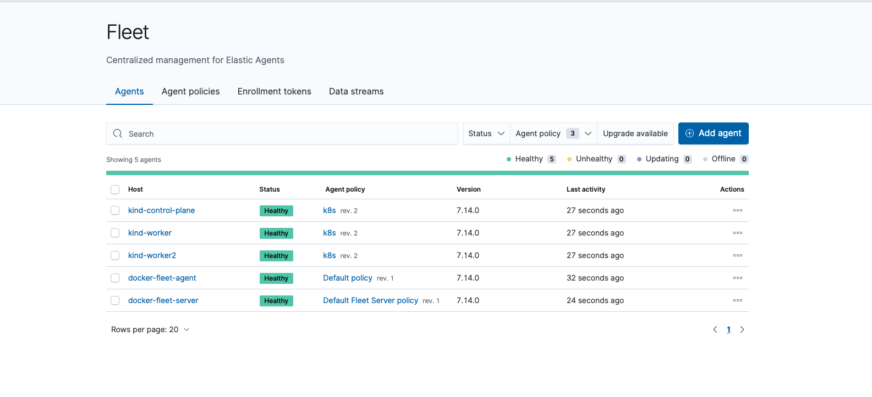Screen dimensions: 872x397
Task: Open the Enrollment tokens tab
Action: pos(275,91)
